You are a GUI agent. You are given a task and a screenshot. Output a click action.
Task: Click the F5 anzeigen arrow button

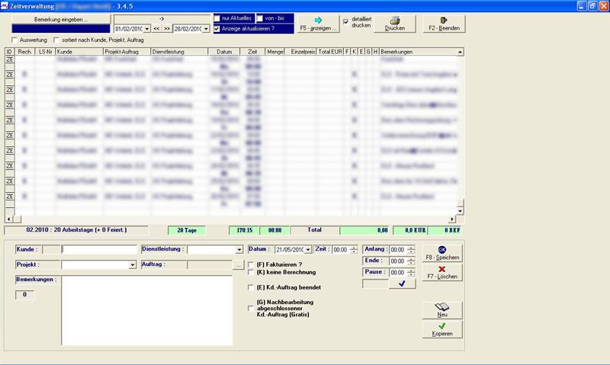[319, 23]
